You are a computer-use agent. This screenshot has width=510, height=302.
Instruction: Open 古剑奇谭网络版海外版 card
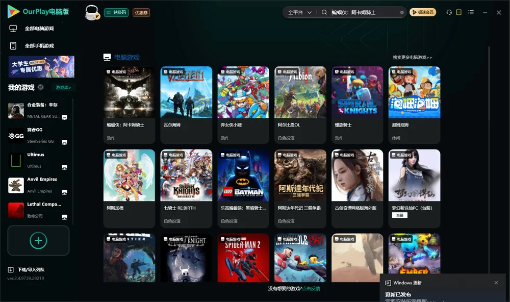point(357,188)
